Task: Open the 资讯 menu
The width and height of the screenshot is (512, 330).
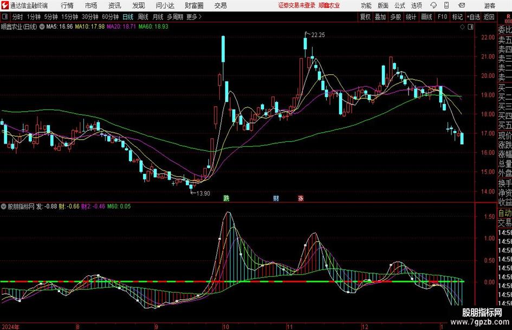Action: click(115, 5)
